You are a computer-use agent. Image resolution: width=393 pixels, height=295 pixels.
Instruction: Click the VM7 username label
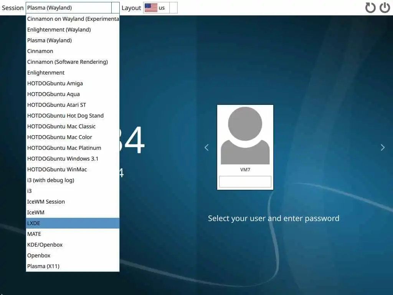point(245,170)
